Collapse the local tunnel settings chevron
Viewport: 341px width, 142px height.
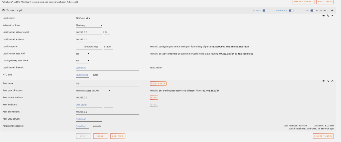point(332,16)
